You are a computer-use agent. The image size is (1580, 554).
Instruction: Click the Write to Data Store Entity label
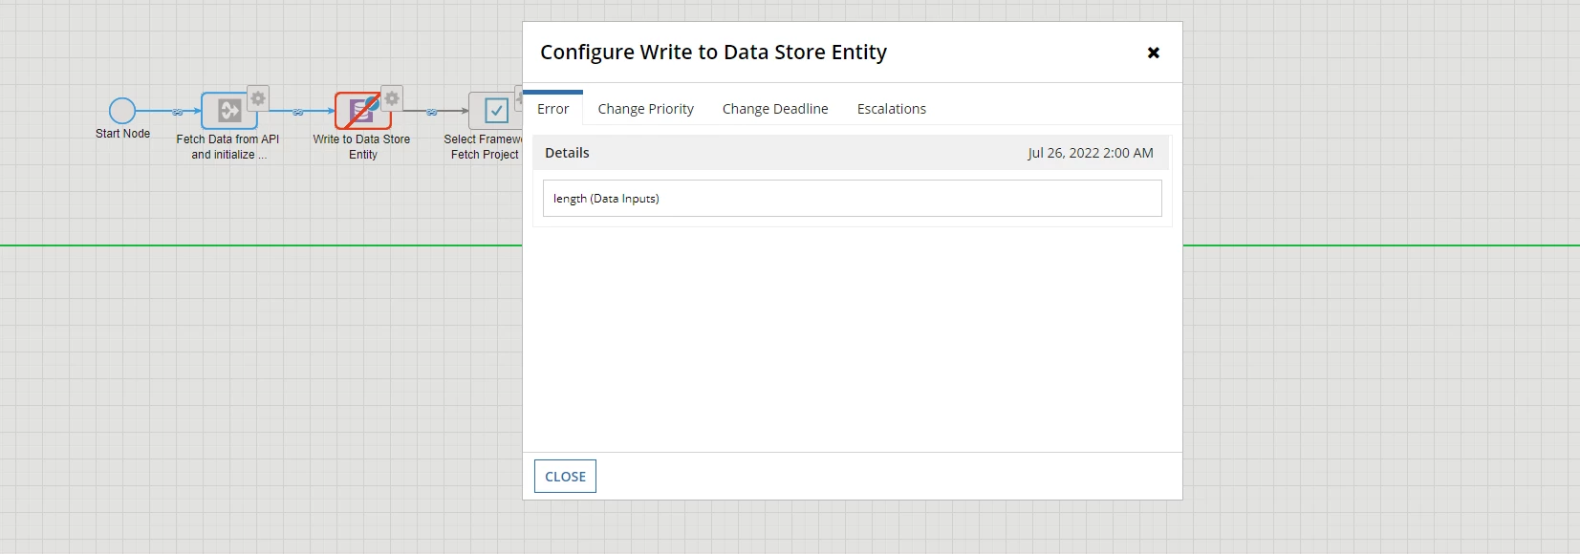pos(361,147)
